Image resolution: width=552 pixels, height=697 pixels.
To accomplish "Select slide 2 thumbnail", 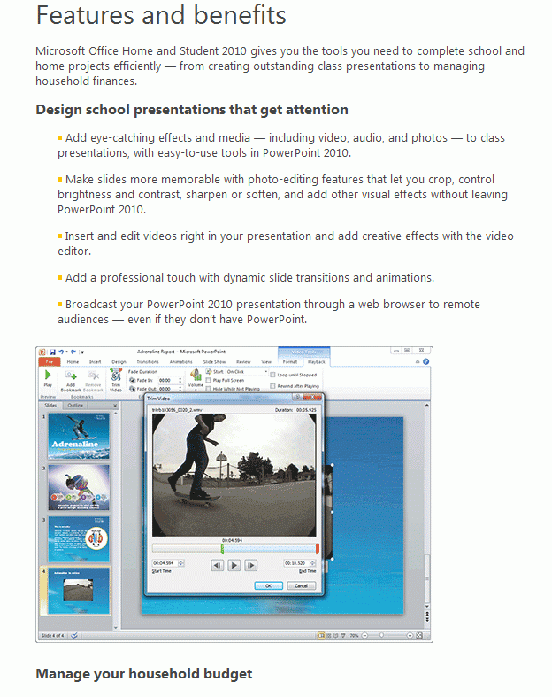I will pos(79,488).
